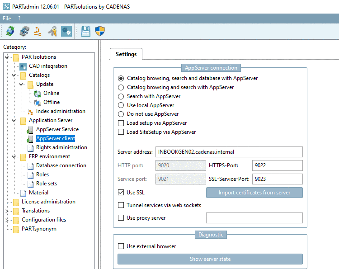The height and width of the screenshot is (269, 339).
Task: Select License administration in the tree
Action: click(x=48, y=202)
